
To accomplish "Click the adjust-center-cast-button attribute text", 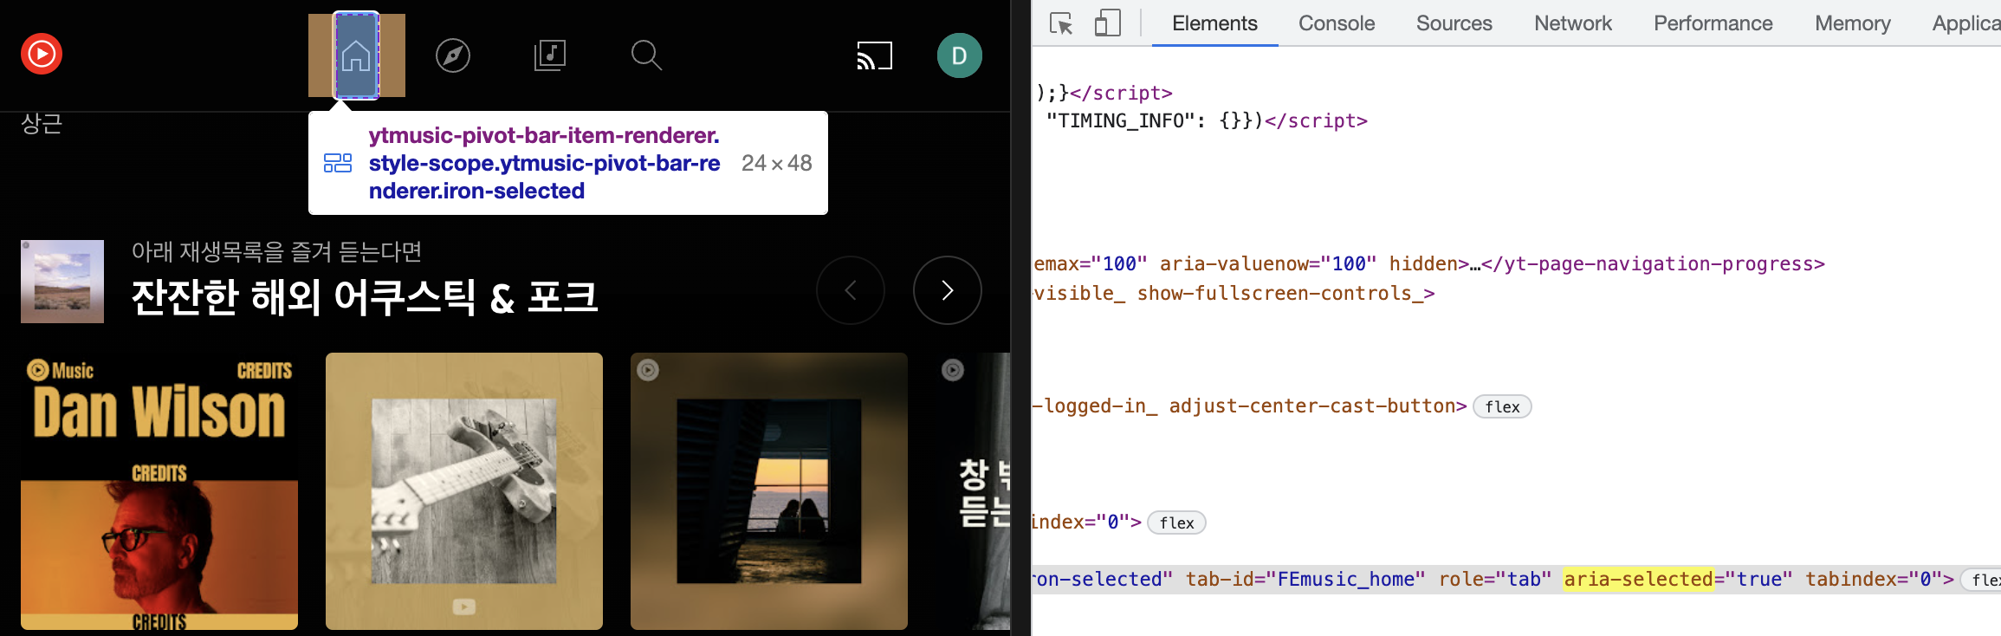I will 1311,406.
